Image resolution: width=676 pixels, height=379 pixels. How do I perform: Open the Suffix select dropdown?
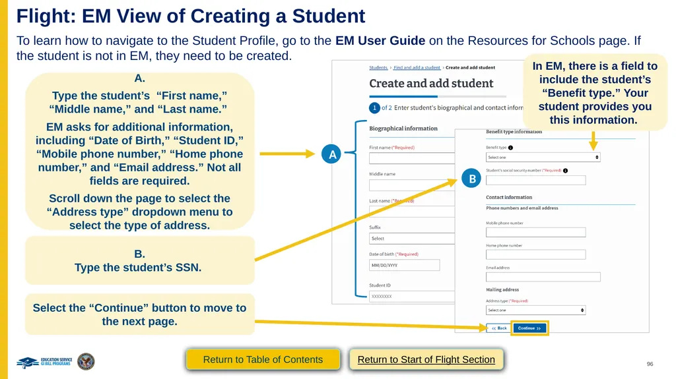(412, 239)
